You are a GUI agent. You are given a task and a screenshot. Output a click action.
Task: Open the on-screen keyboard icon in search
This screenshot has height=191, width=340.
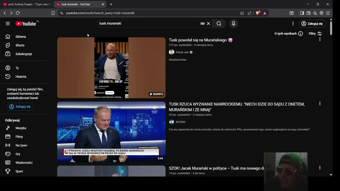pyautogui.click(x=202, y=24)
